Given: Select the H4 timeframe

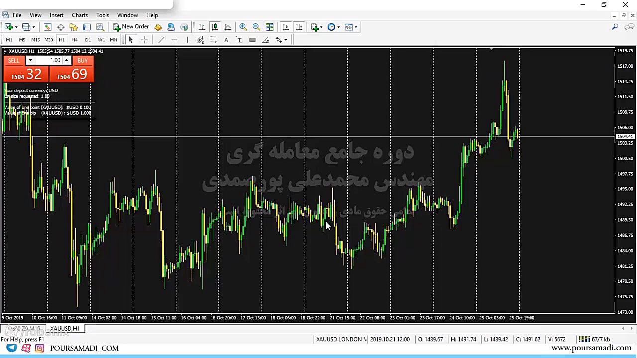Looking at the screenshot, I should pyautogui.click(x=74, y=40).
